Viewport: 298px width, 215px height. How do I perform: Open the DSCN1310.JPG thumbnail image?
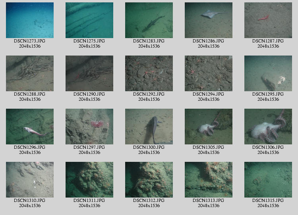coord(30,180)
